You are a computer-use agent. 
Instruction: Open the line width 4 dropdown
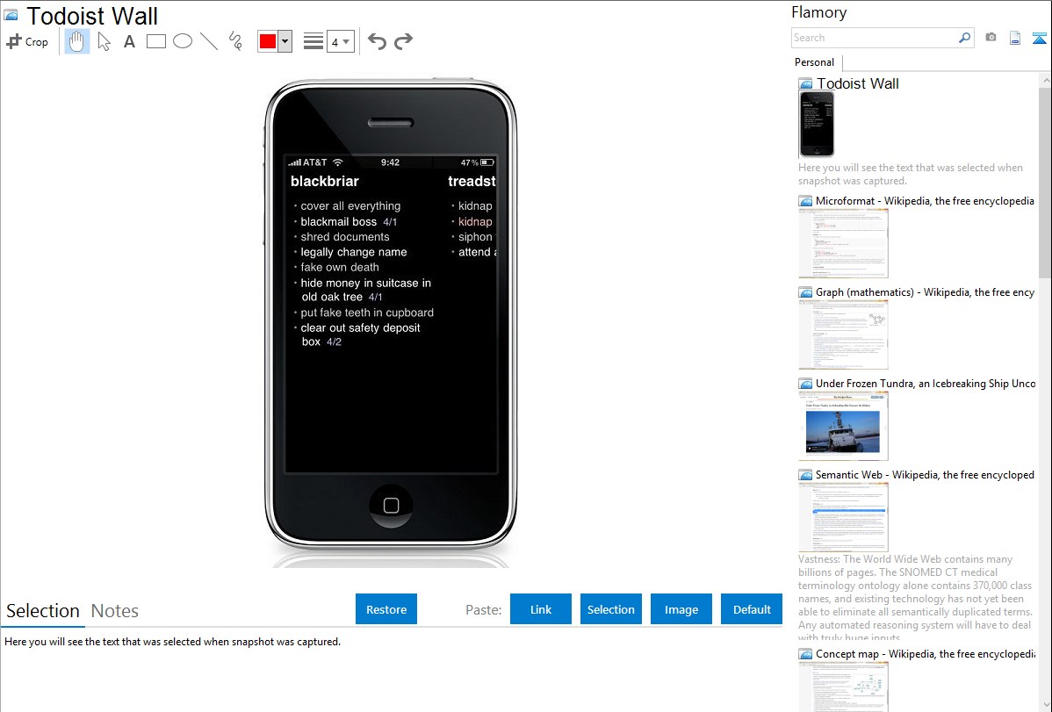[x=340, y=41]
